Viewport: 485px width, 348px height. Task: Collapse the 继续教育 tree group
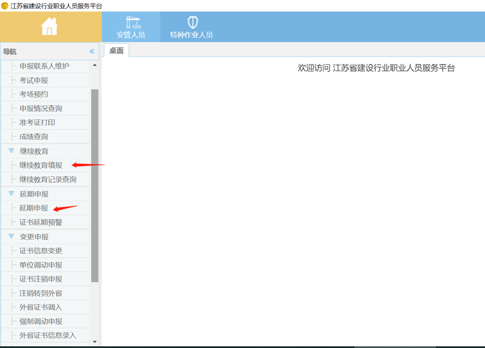point(11,150)
